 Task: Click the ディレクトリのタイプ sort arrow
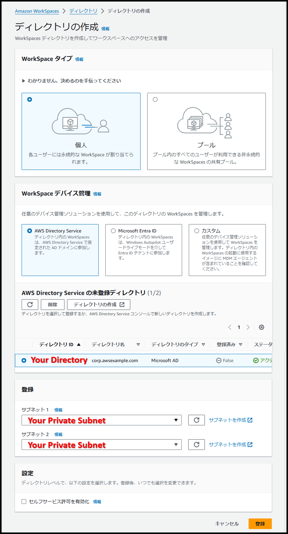[203, 345]
